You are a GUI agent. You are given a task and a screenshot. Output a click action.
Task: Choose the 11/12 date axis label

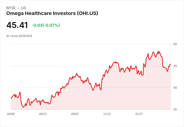107,114
